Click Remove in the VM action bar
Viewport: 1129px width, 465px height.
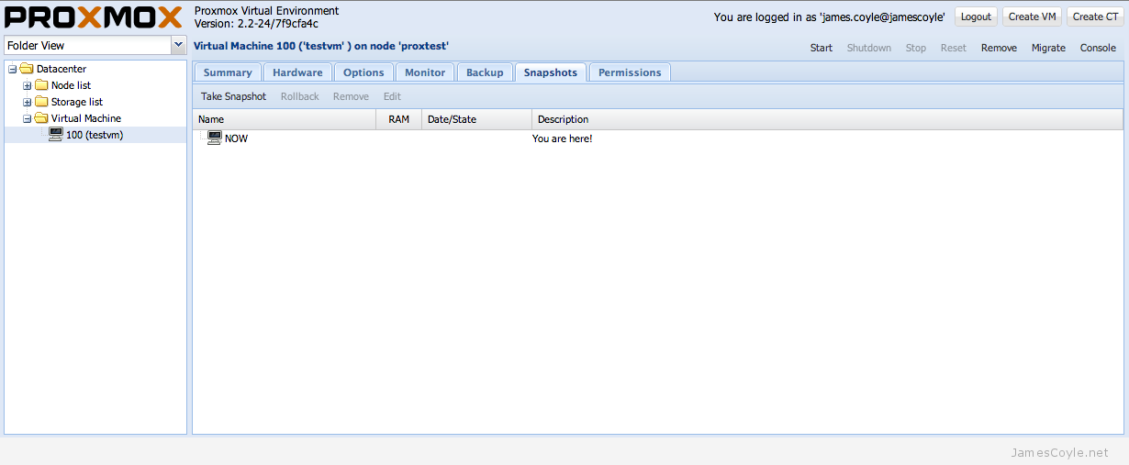tap(999, 48)
